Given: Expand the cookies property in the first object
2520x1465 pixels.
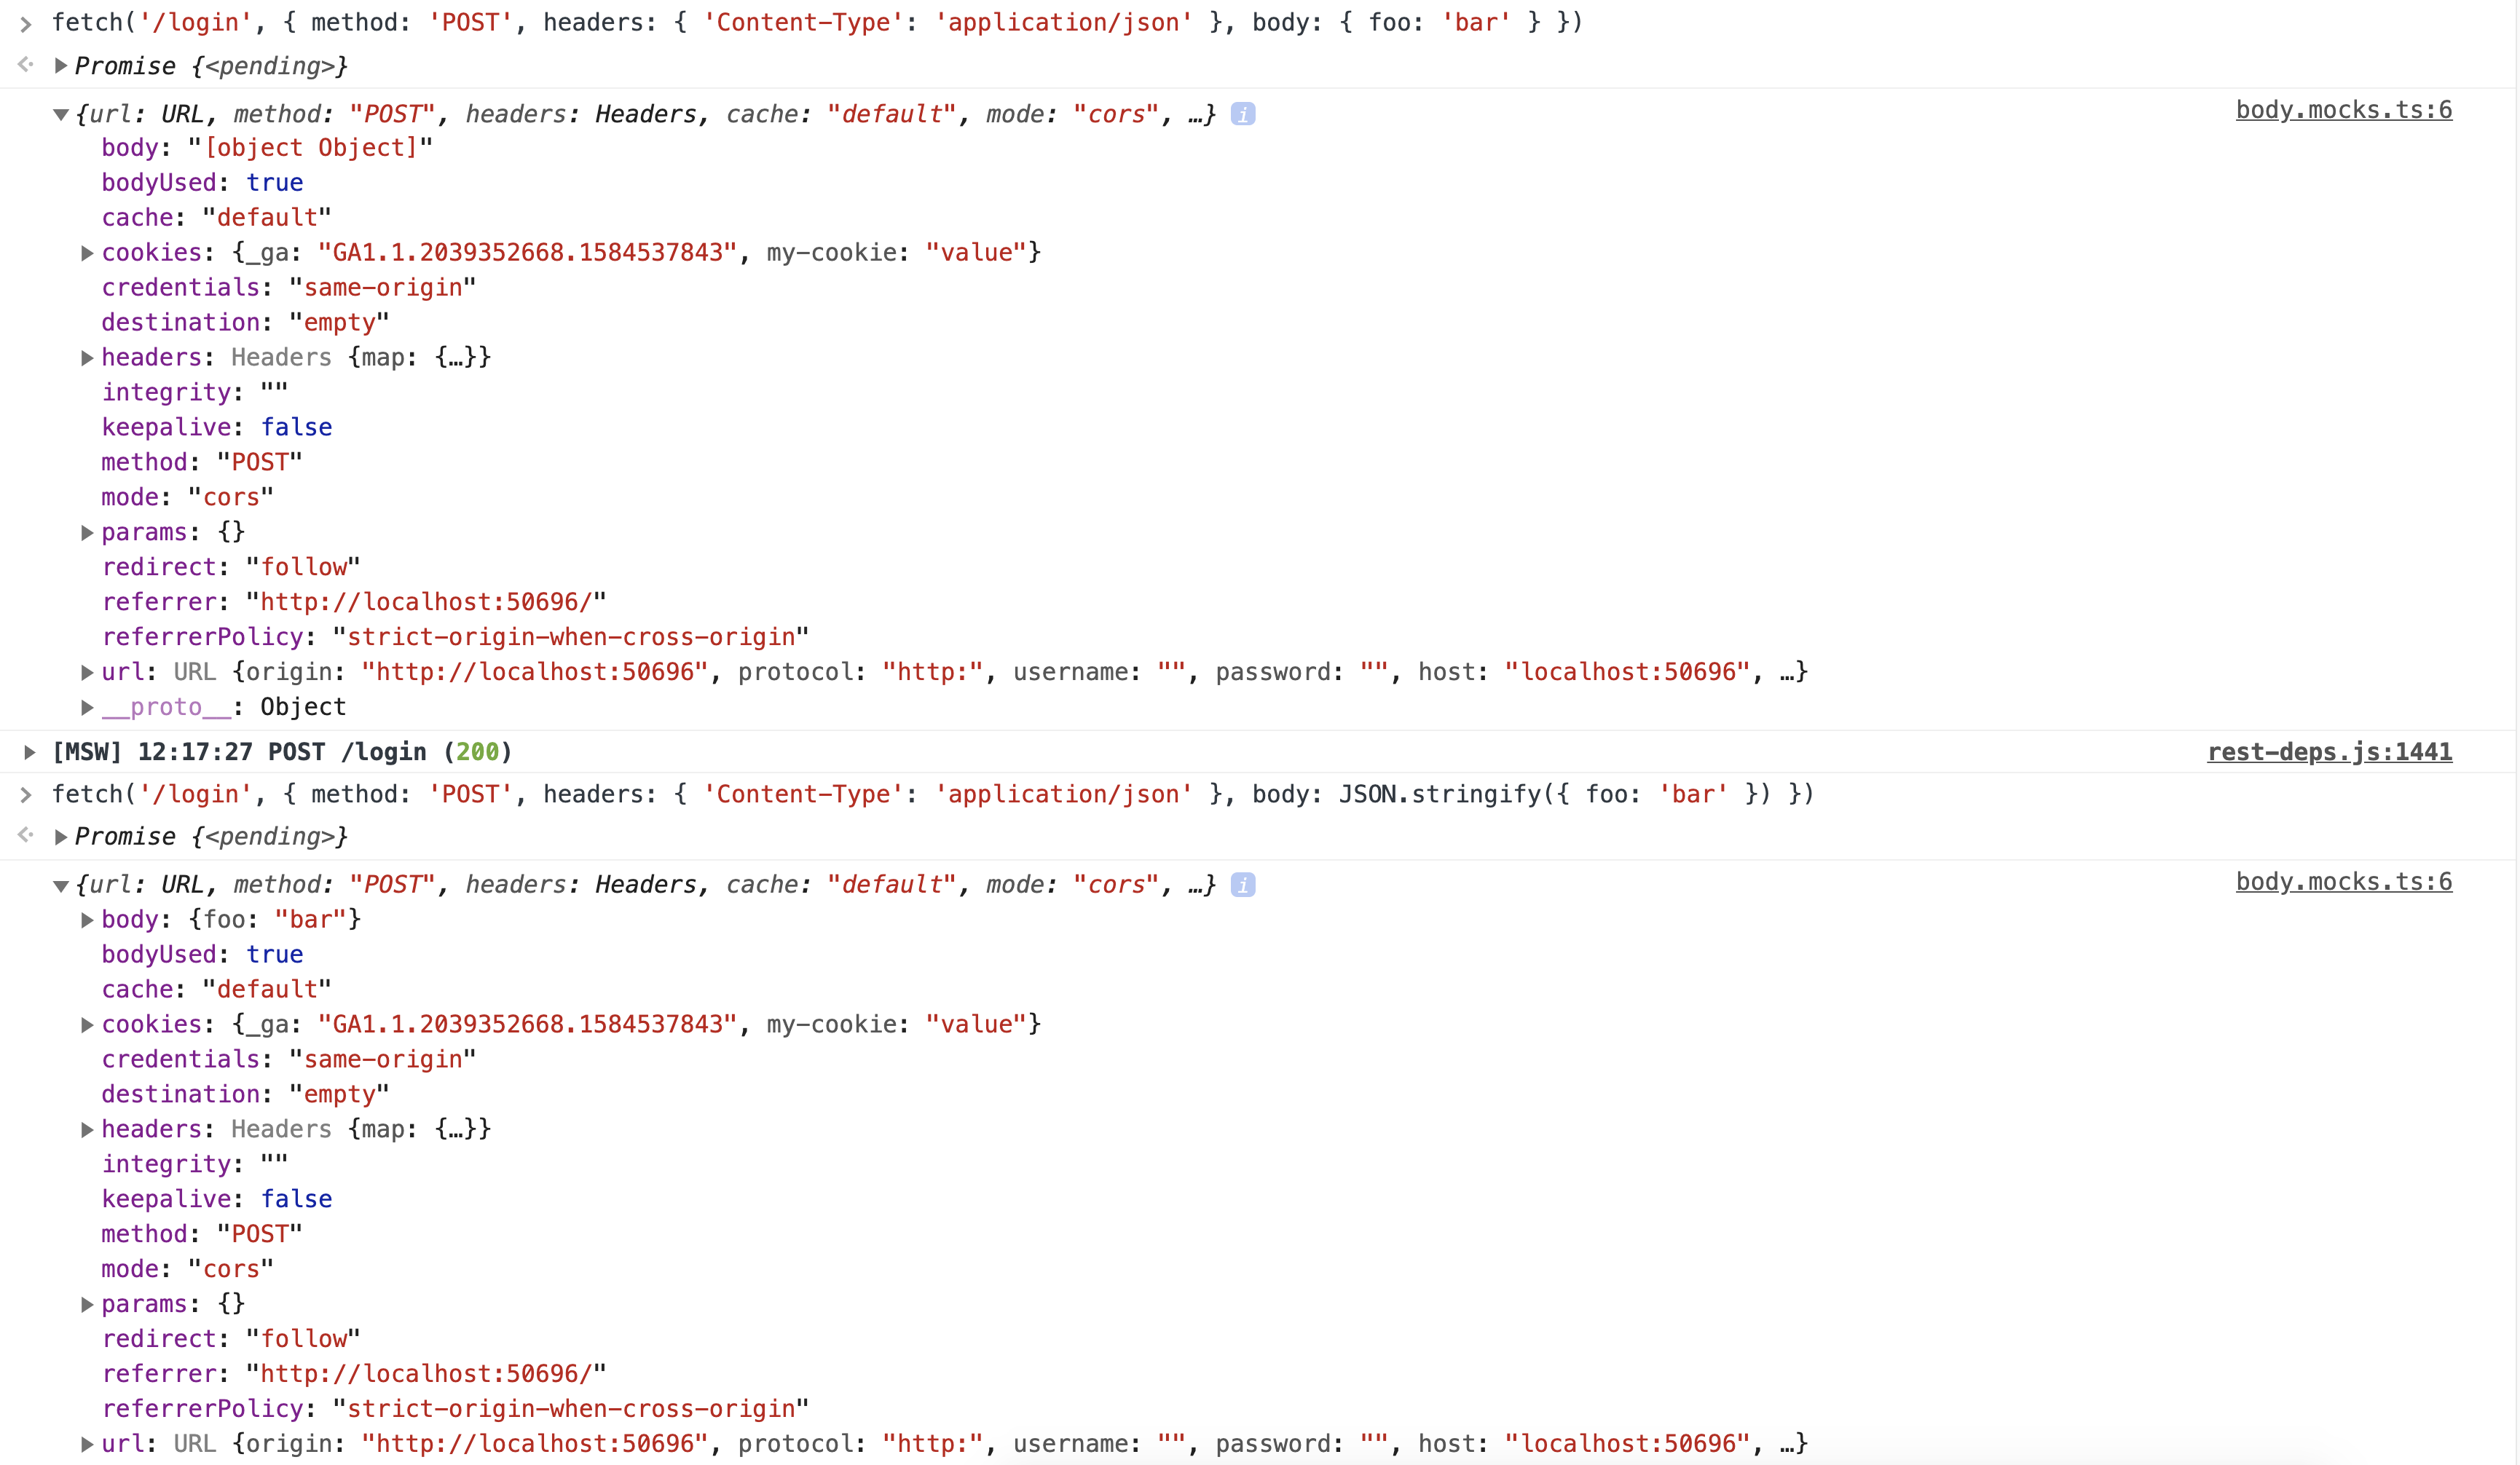Looking at the screenshot, I should 88,252.
